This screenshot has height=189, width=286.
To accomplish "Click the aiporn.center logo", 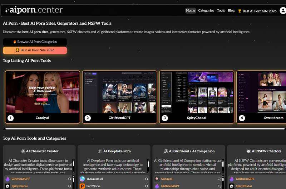I will point(34,10).
